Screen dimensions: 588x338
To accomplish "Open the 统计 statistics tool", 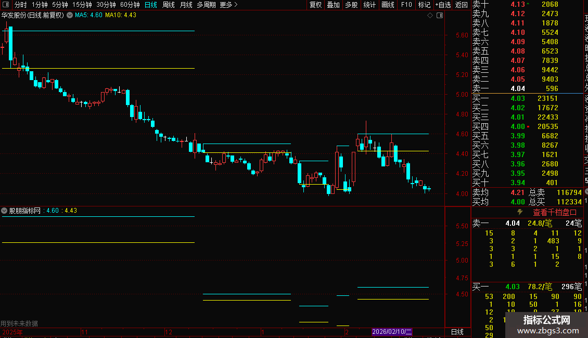I will click(x=369, y=5).
